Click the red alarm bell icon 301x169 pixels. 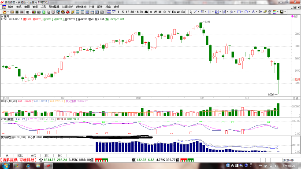[x=68, y=12]
